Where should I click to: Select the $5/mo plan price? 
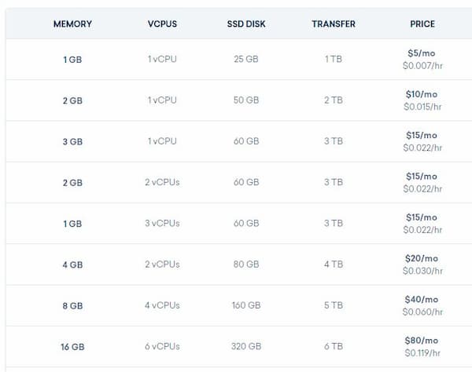tap(422, 53)
